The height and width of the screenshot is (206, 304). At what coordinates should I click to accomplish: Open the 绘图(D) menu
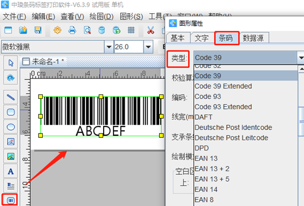point(102,16)
